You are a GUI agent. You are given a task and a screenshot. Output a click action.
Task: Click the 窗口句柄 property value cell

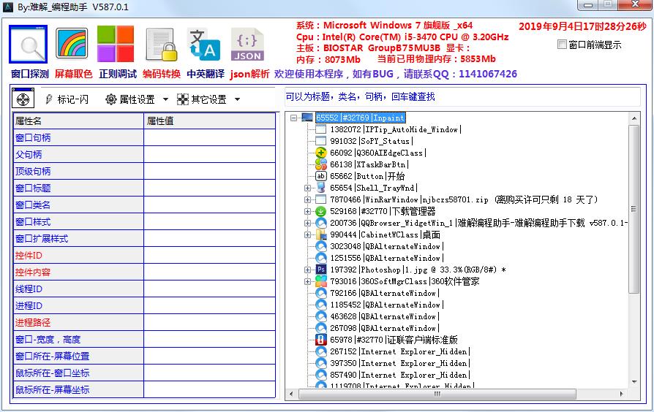209,137
